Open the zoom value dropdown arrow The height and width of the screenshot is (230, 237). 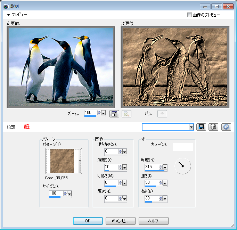pyautogui.click(x=103, y=113)
